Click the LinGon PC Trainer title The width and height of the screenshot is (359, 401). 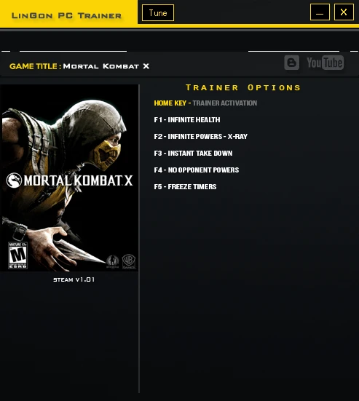[x=66, y=15]
